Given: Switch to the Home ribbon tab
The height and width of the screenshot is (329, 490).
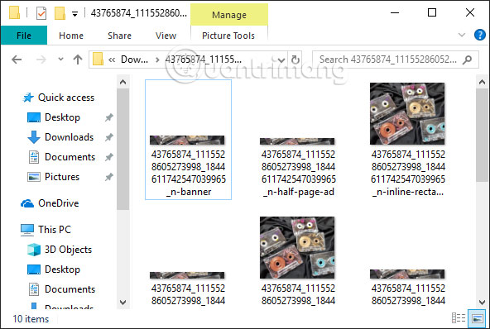Looking at the screenshot, I should click(x=71, y=36).
